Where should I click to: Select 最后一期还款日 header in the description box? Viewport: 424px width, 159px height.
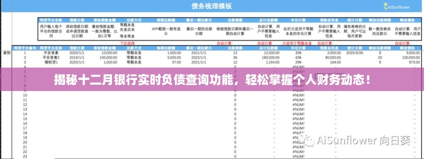point(199,20)
